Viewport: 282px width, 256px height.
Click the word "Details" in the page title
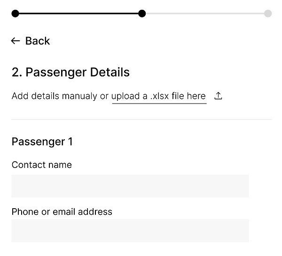click(x=109, y=73)
